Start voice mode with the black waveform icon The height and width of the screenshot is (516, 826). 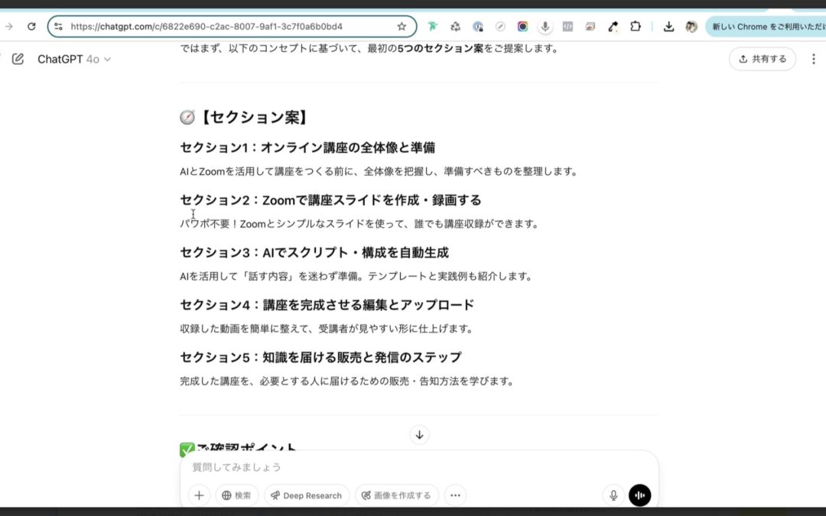tap(639, 495)
